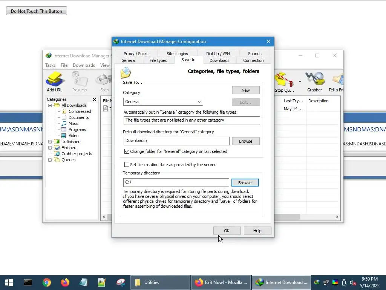Open the paint palette taskbar app

click(x=121, y=282)
